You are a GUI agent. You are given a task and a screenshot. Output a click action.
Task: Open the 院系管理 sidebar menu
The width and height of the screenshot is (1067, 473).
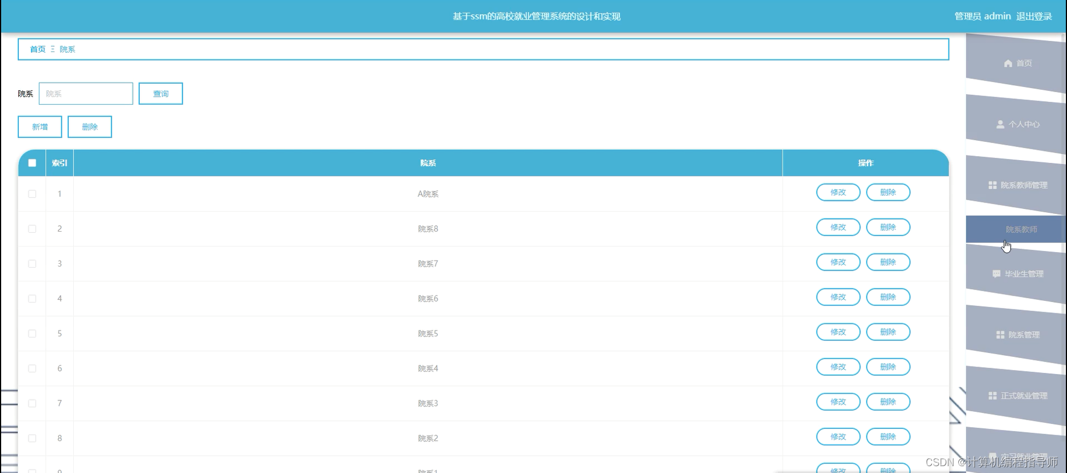point(1015,335)
